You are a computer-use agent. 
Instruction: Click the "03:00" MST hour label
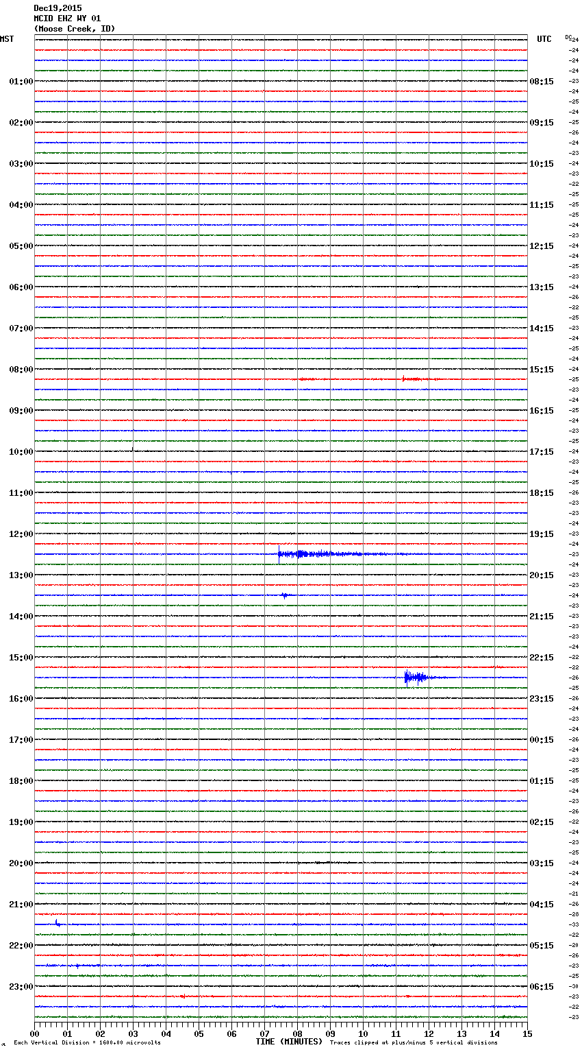(x=21, y=164)
